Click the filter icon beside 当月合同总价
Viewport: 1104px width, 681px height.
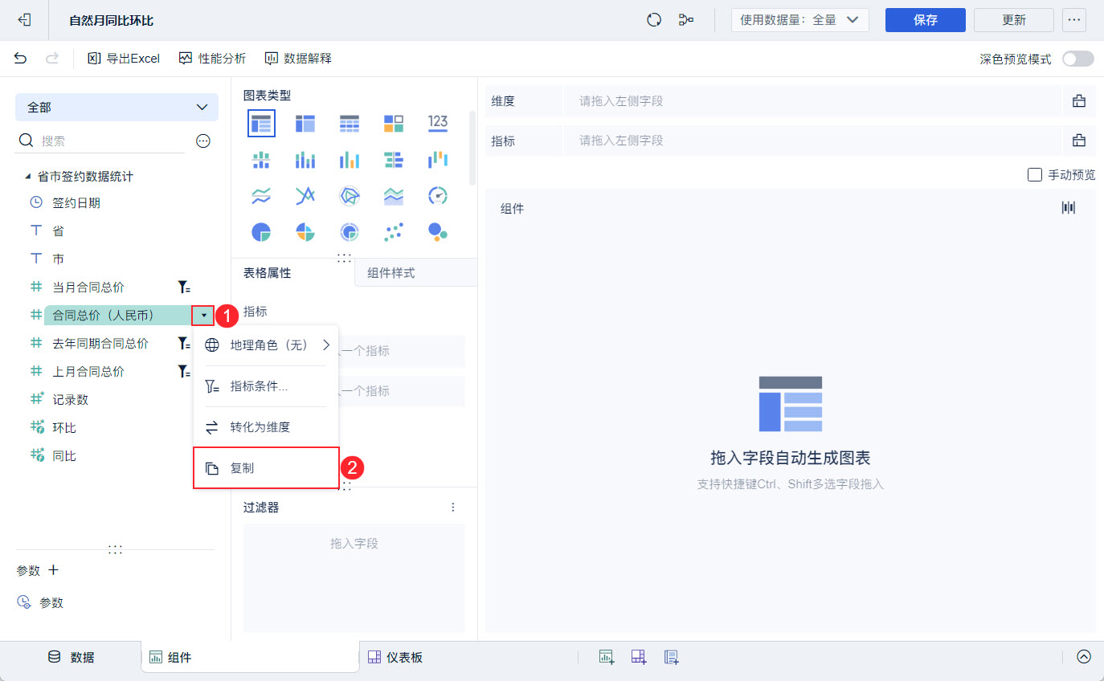pyautogui.click(x=184, y=287)
